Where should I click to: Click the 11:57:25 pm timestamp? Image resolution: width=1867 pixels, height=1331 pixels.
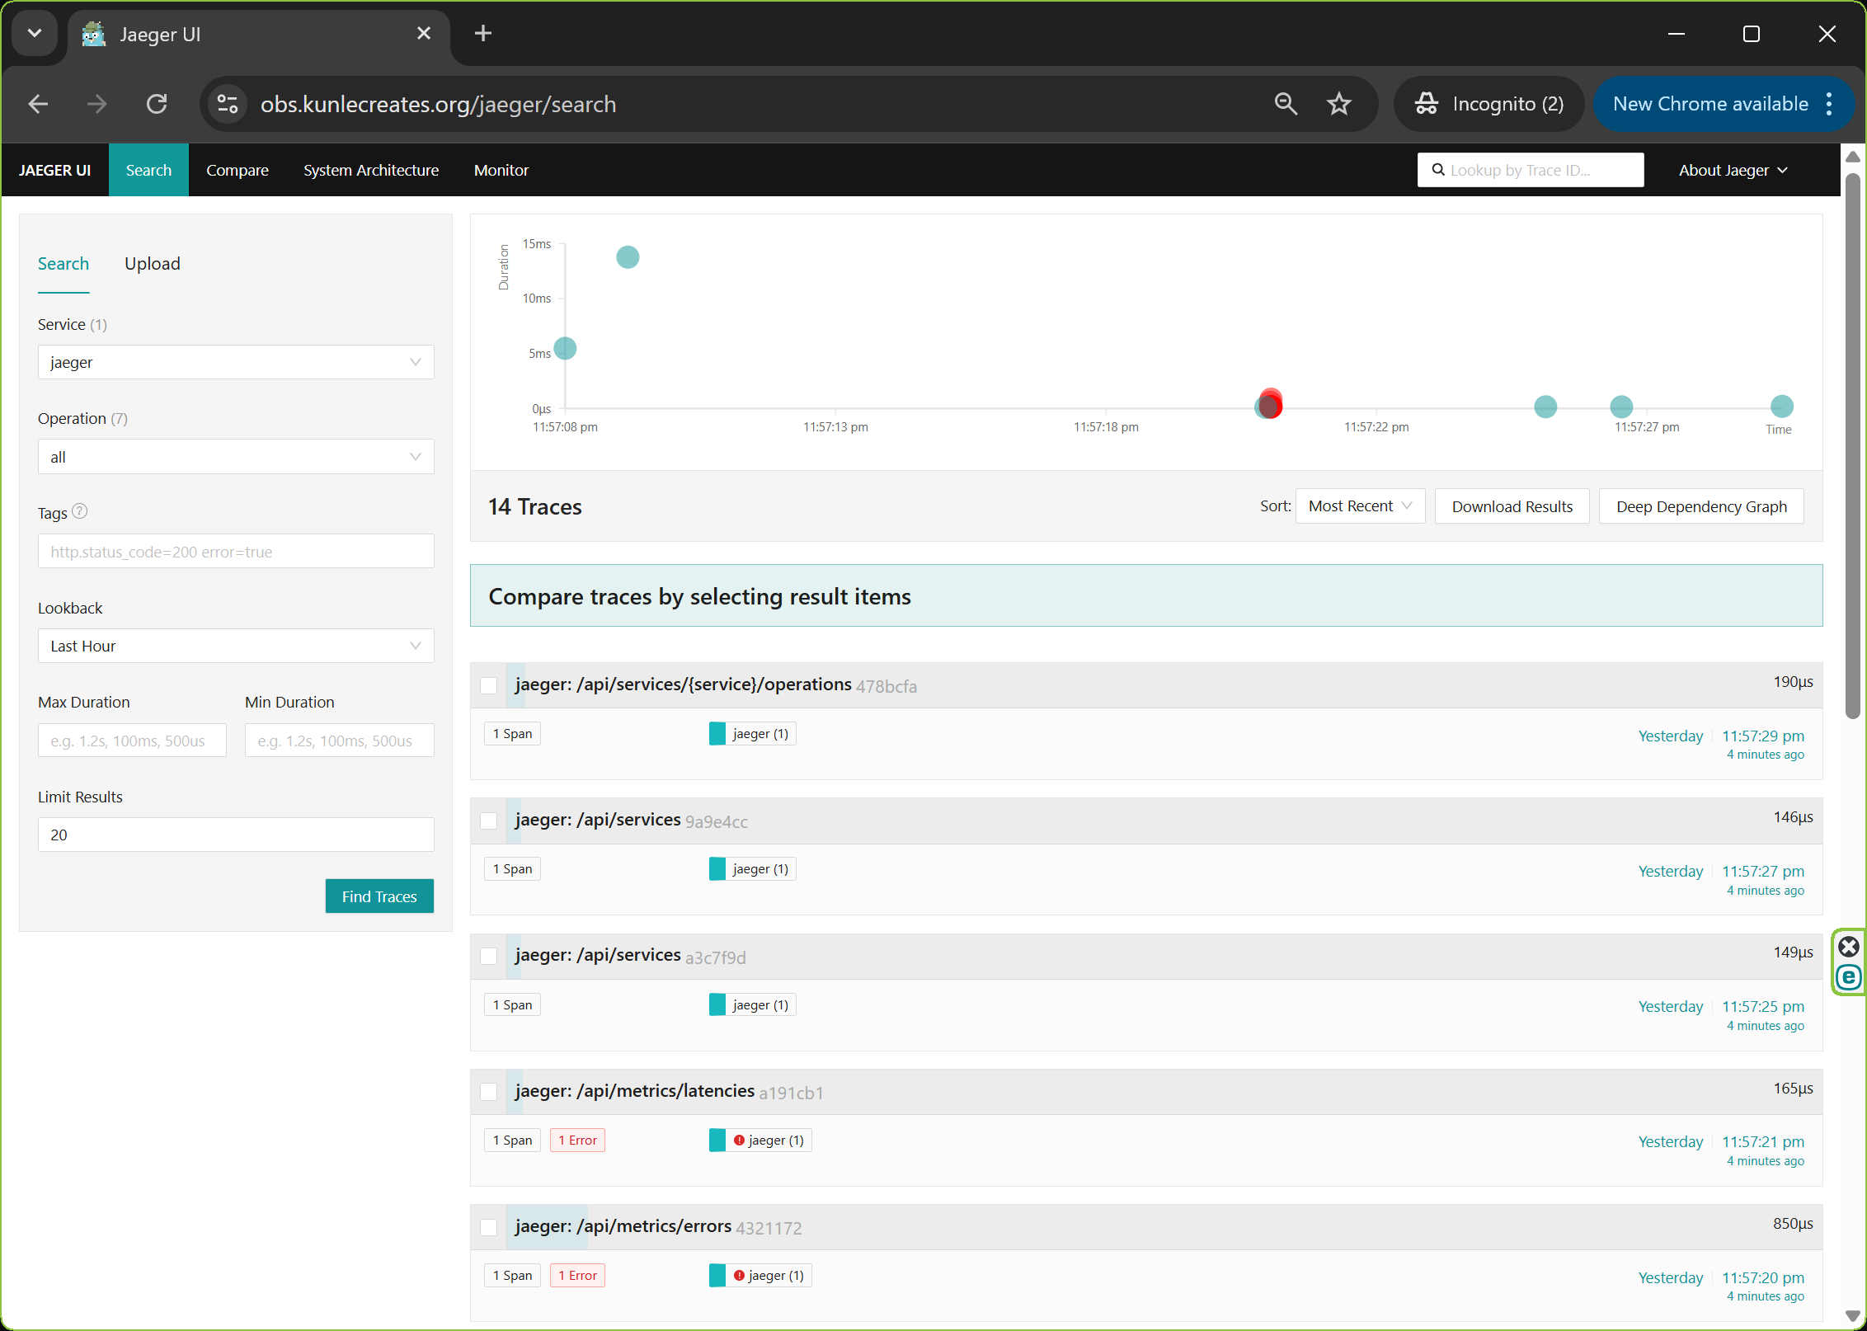(x=1763, y=1006)
